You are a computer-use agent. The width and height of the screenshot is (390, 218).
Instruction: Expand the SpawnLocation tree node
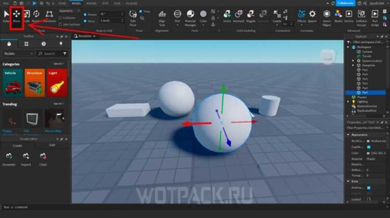coord(353,61)
